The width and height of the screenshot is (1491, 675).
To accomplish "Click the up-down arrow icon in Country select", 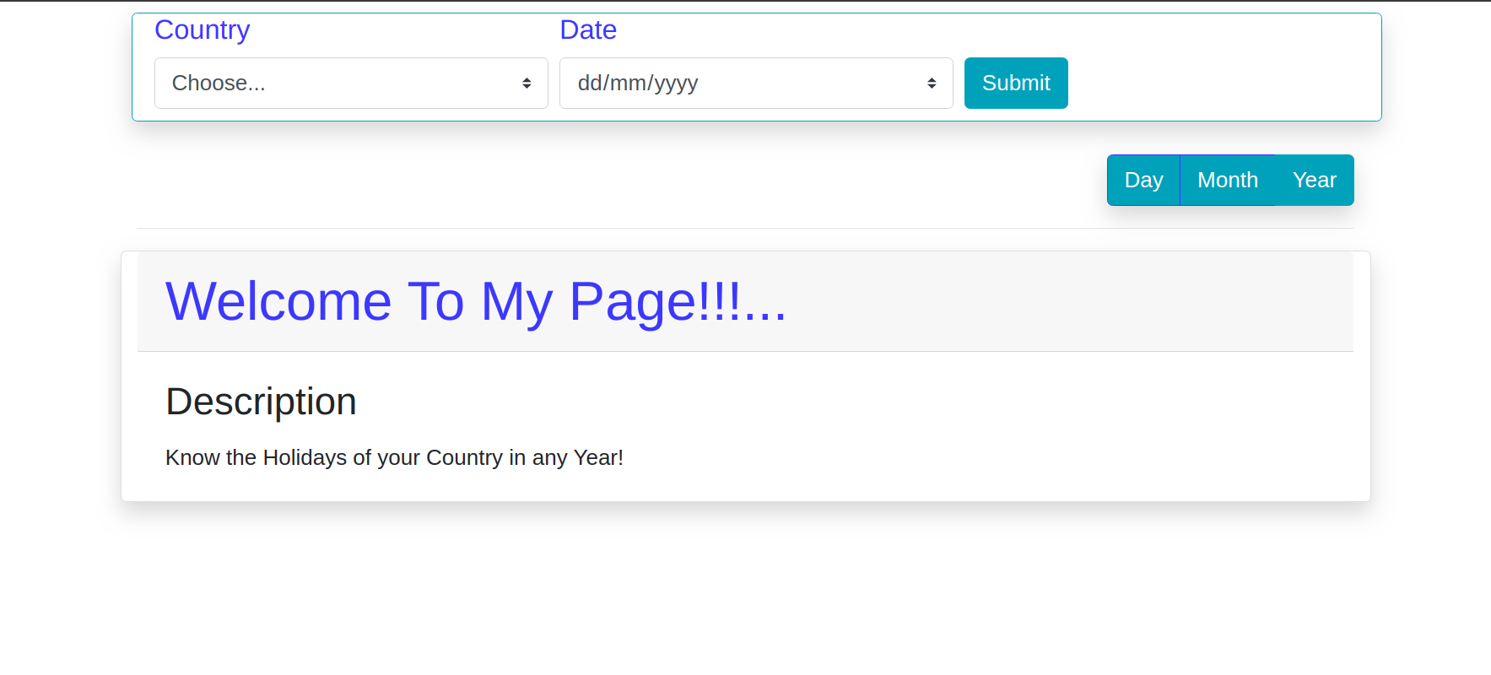I will tap(527, 83).
